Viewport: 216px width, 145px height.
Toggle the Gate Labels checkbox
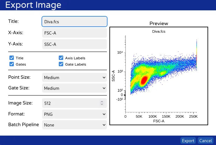tap(61, 64)
